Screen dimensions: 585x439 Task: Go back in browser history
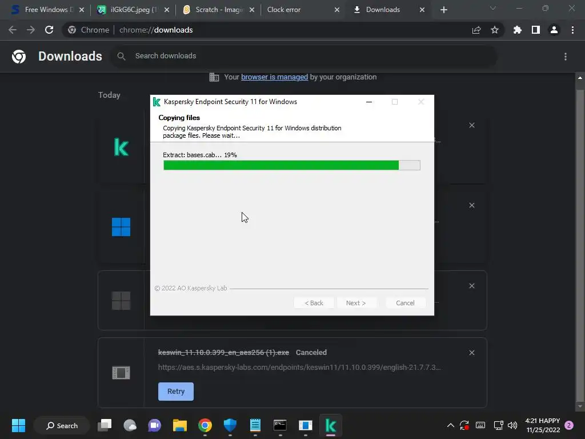[13, 30]
